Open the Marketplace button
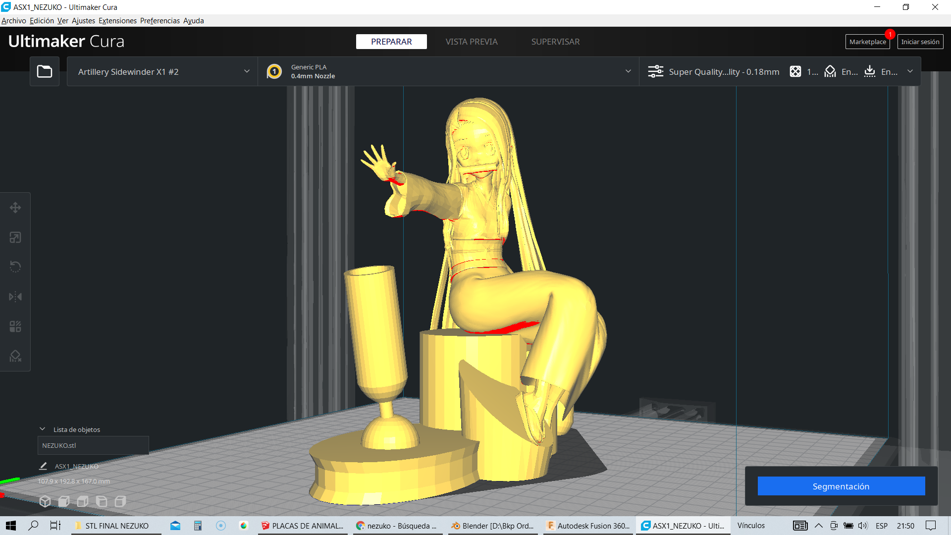The height and width of the screenshot is (535, 951). [867, 42]
